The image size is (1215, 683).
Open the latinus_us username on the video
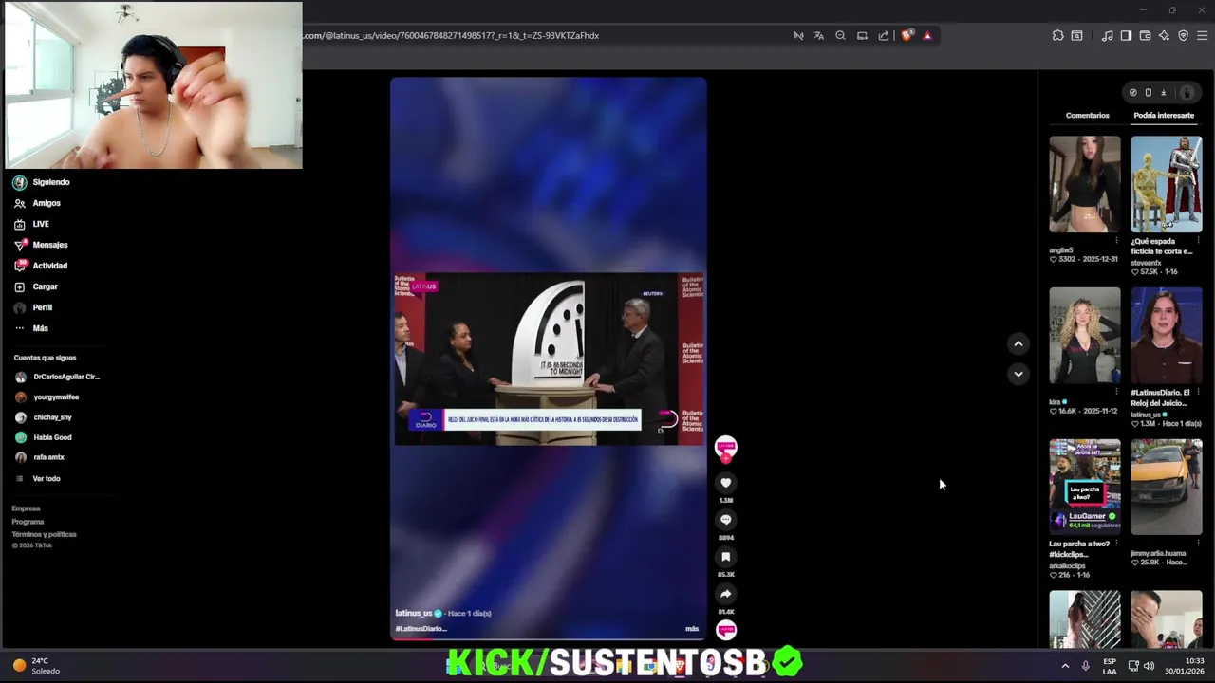(x=414, y=614)
